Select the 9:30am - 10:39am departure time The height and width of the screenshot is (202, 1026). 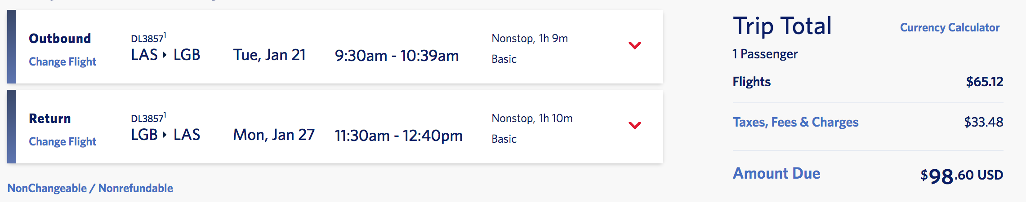pos(397,56)
